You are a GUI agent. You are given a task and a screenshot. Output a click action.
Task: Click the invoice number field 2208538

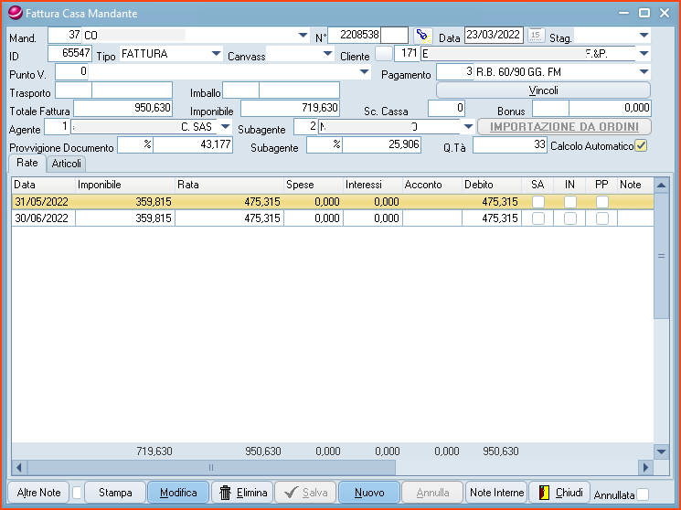pyautogui.click(x=355, y=35)
